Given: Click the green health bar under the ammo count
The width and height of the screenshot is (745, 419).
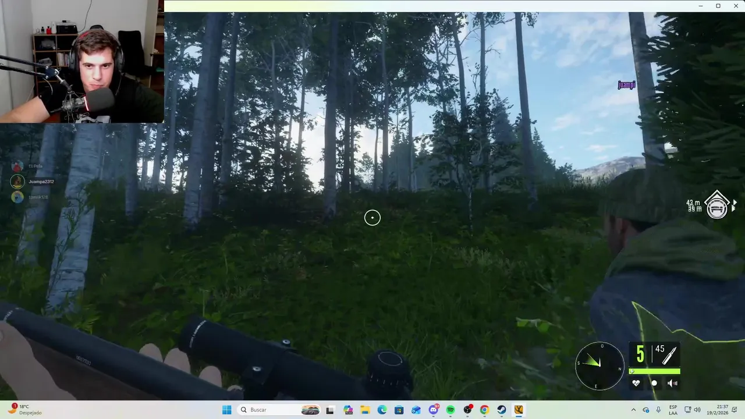Looking at the screenshot, I should (x=654, y=371).
